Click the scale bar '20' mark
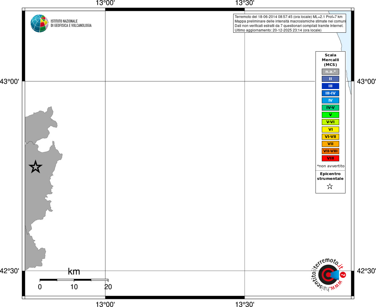The image size is (376, 307). 108,287
